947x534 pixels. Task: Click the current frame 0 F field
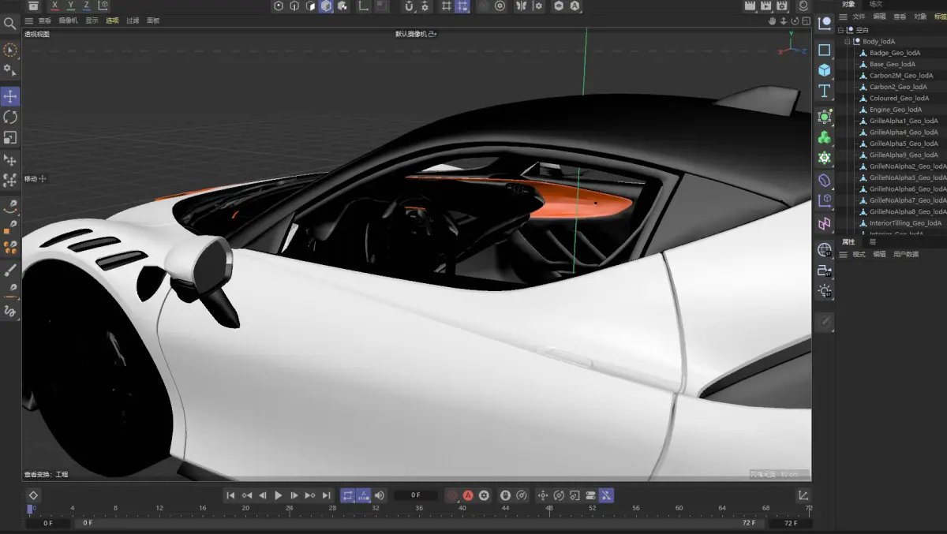[x=415, y=495]
